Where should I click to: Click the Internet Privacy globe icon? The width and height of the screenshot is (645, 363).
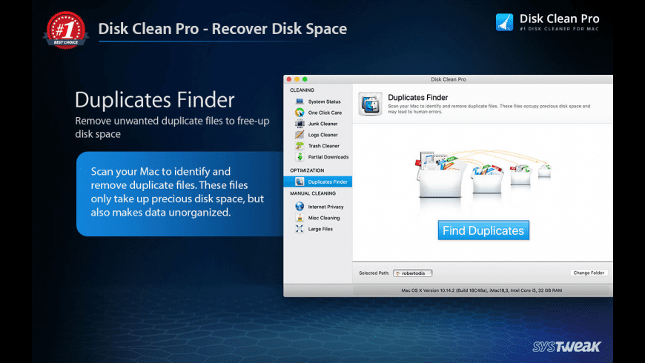300,207
